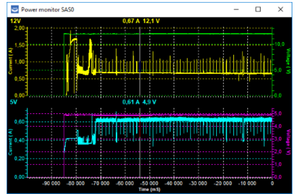
Task: Click the 0,61 A 4,9 V readout
Action: [x=139, y=102]
